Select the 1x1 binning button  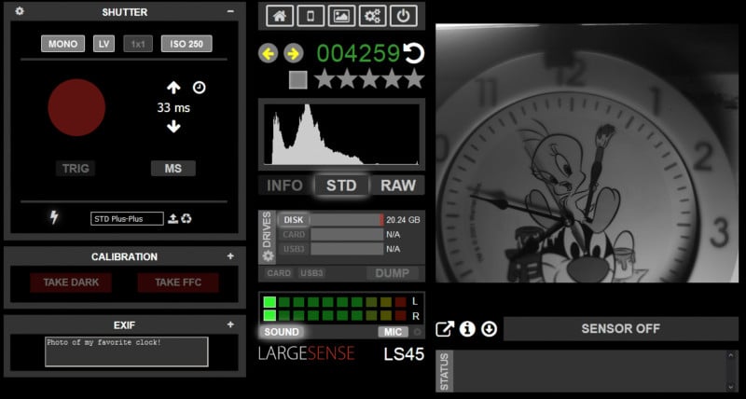[x=138, y=44]
